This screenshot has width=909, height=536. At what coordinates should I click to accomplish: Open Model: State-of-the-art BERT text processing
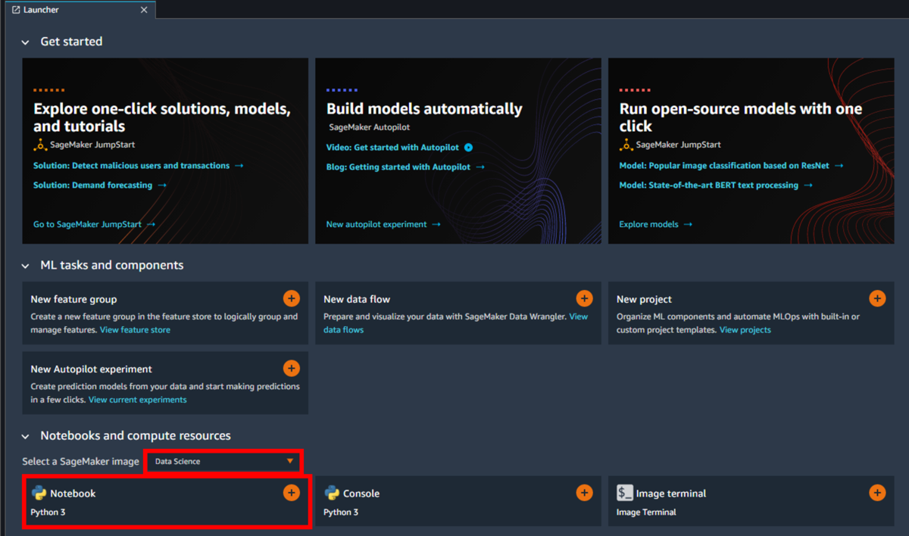[715, 185]
